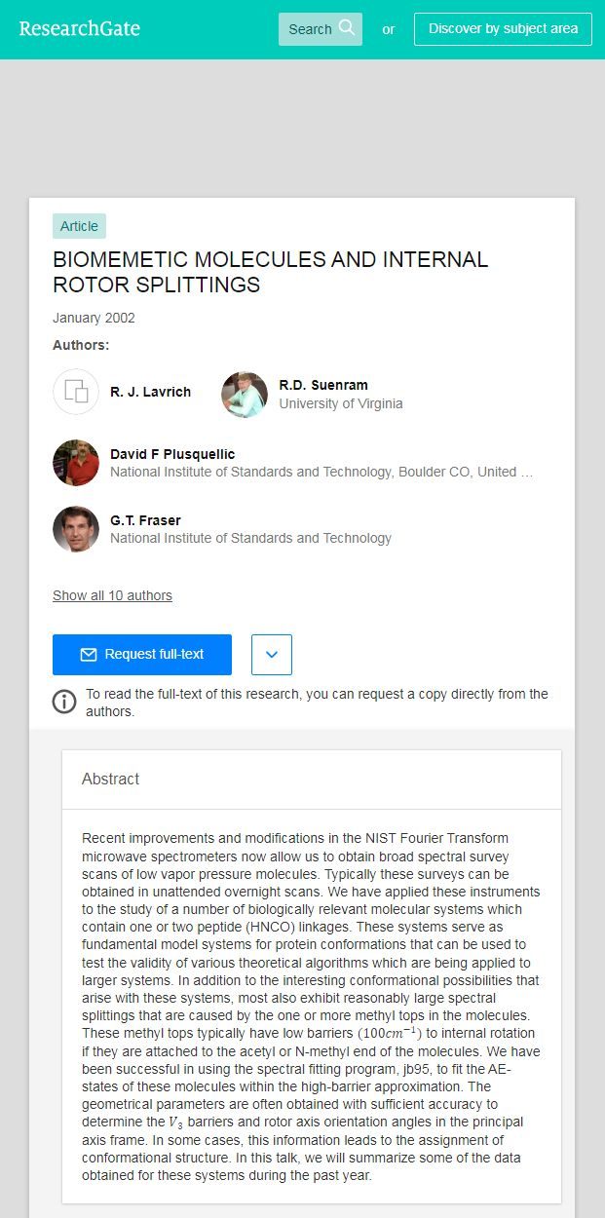The height and width of the screenshot is (1218, 605).
Task: Expand Show all 10 authors
Action: pyautogui.click(x=112, y=595)
